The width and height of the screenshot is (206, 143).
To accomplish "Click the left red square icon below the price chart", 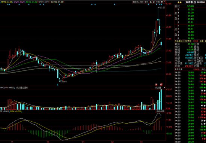I will pos(156,84).
